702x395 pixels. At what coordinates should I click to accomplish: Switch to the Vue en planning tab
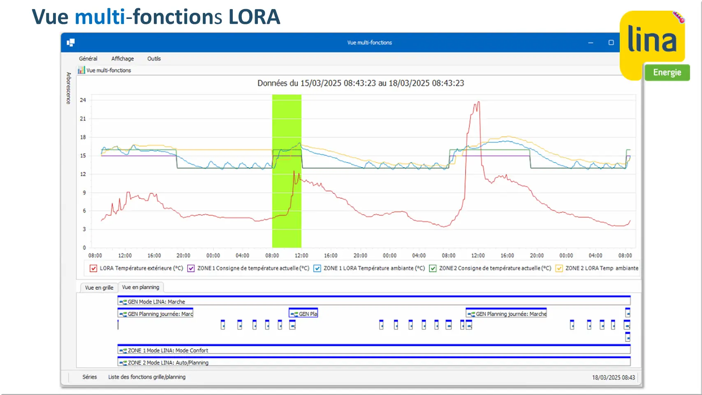tap(141, 287)
